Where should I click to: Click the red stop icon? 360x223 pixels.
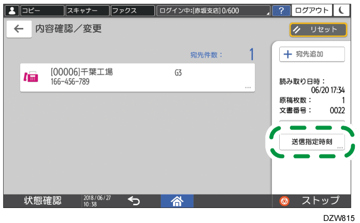(284, 201)
